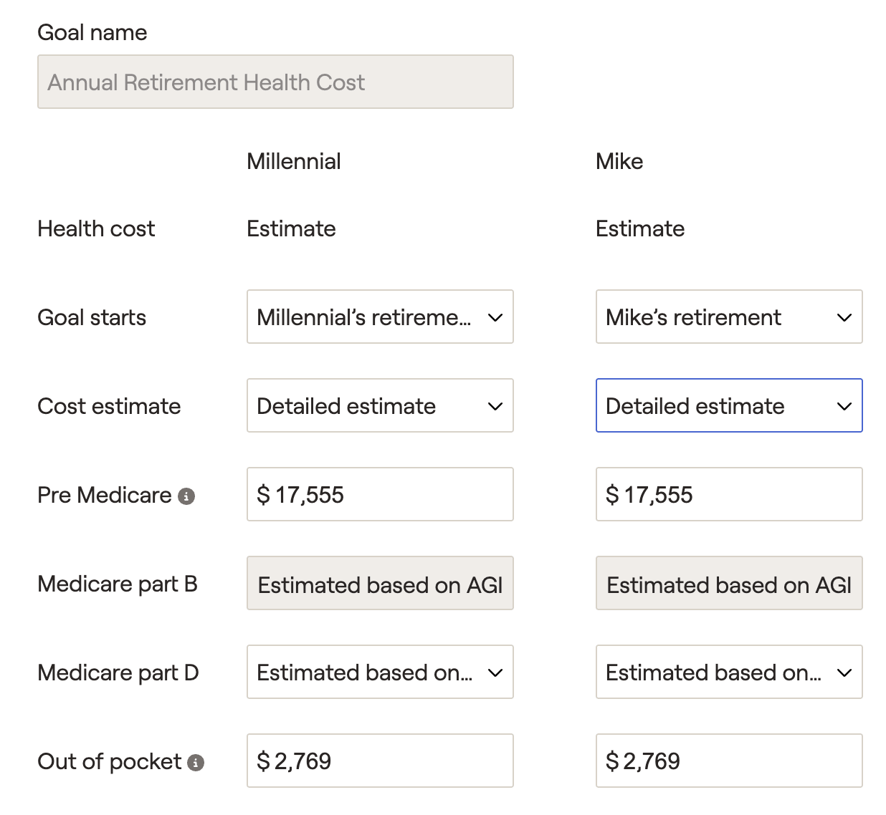Click Millennial's Pre Medicare amount field
Screen dimensions: 886x815
tap(380, 494)
